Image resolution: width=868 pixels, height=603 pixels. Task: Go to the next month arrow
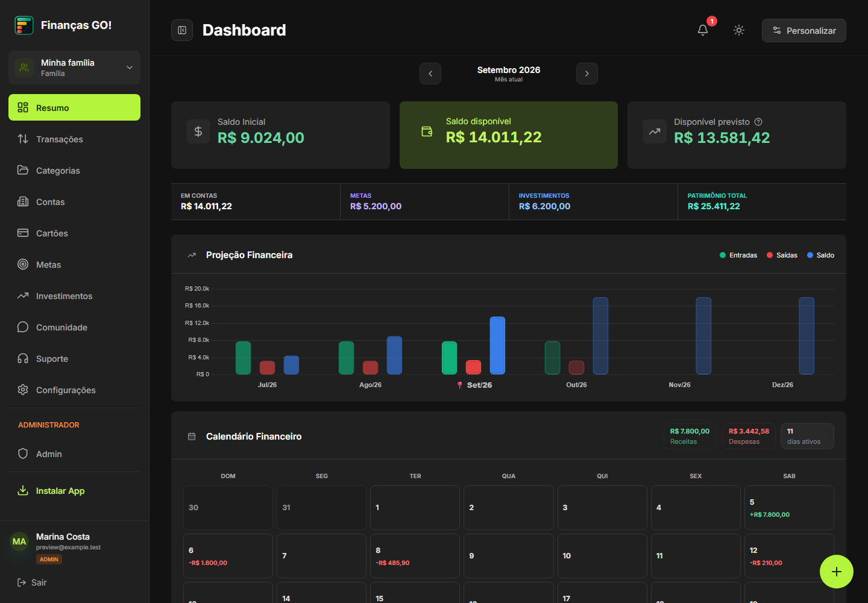coord(587,74)
